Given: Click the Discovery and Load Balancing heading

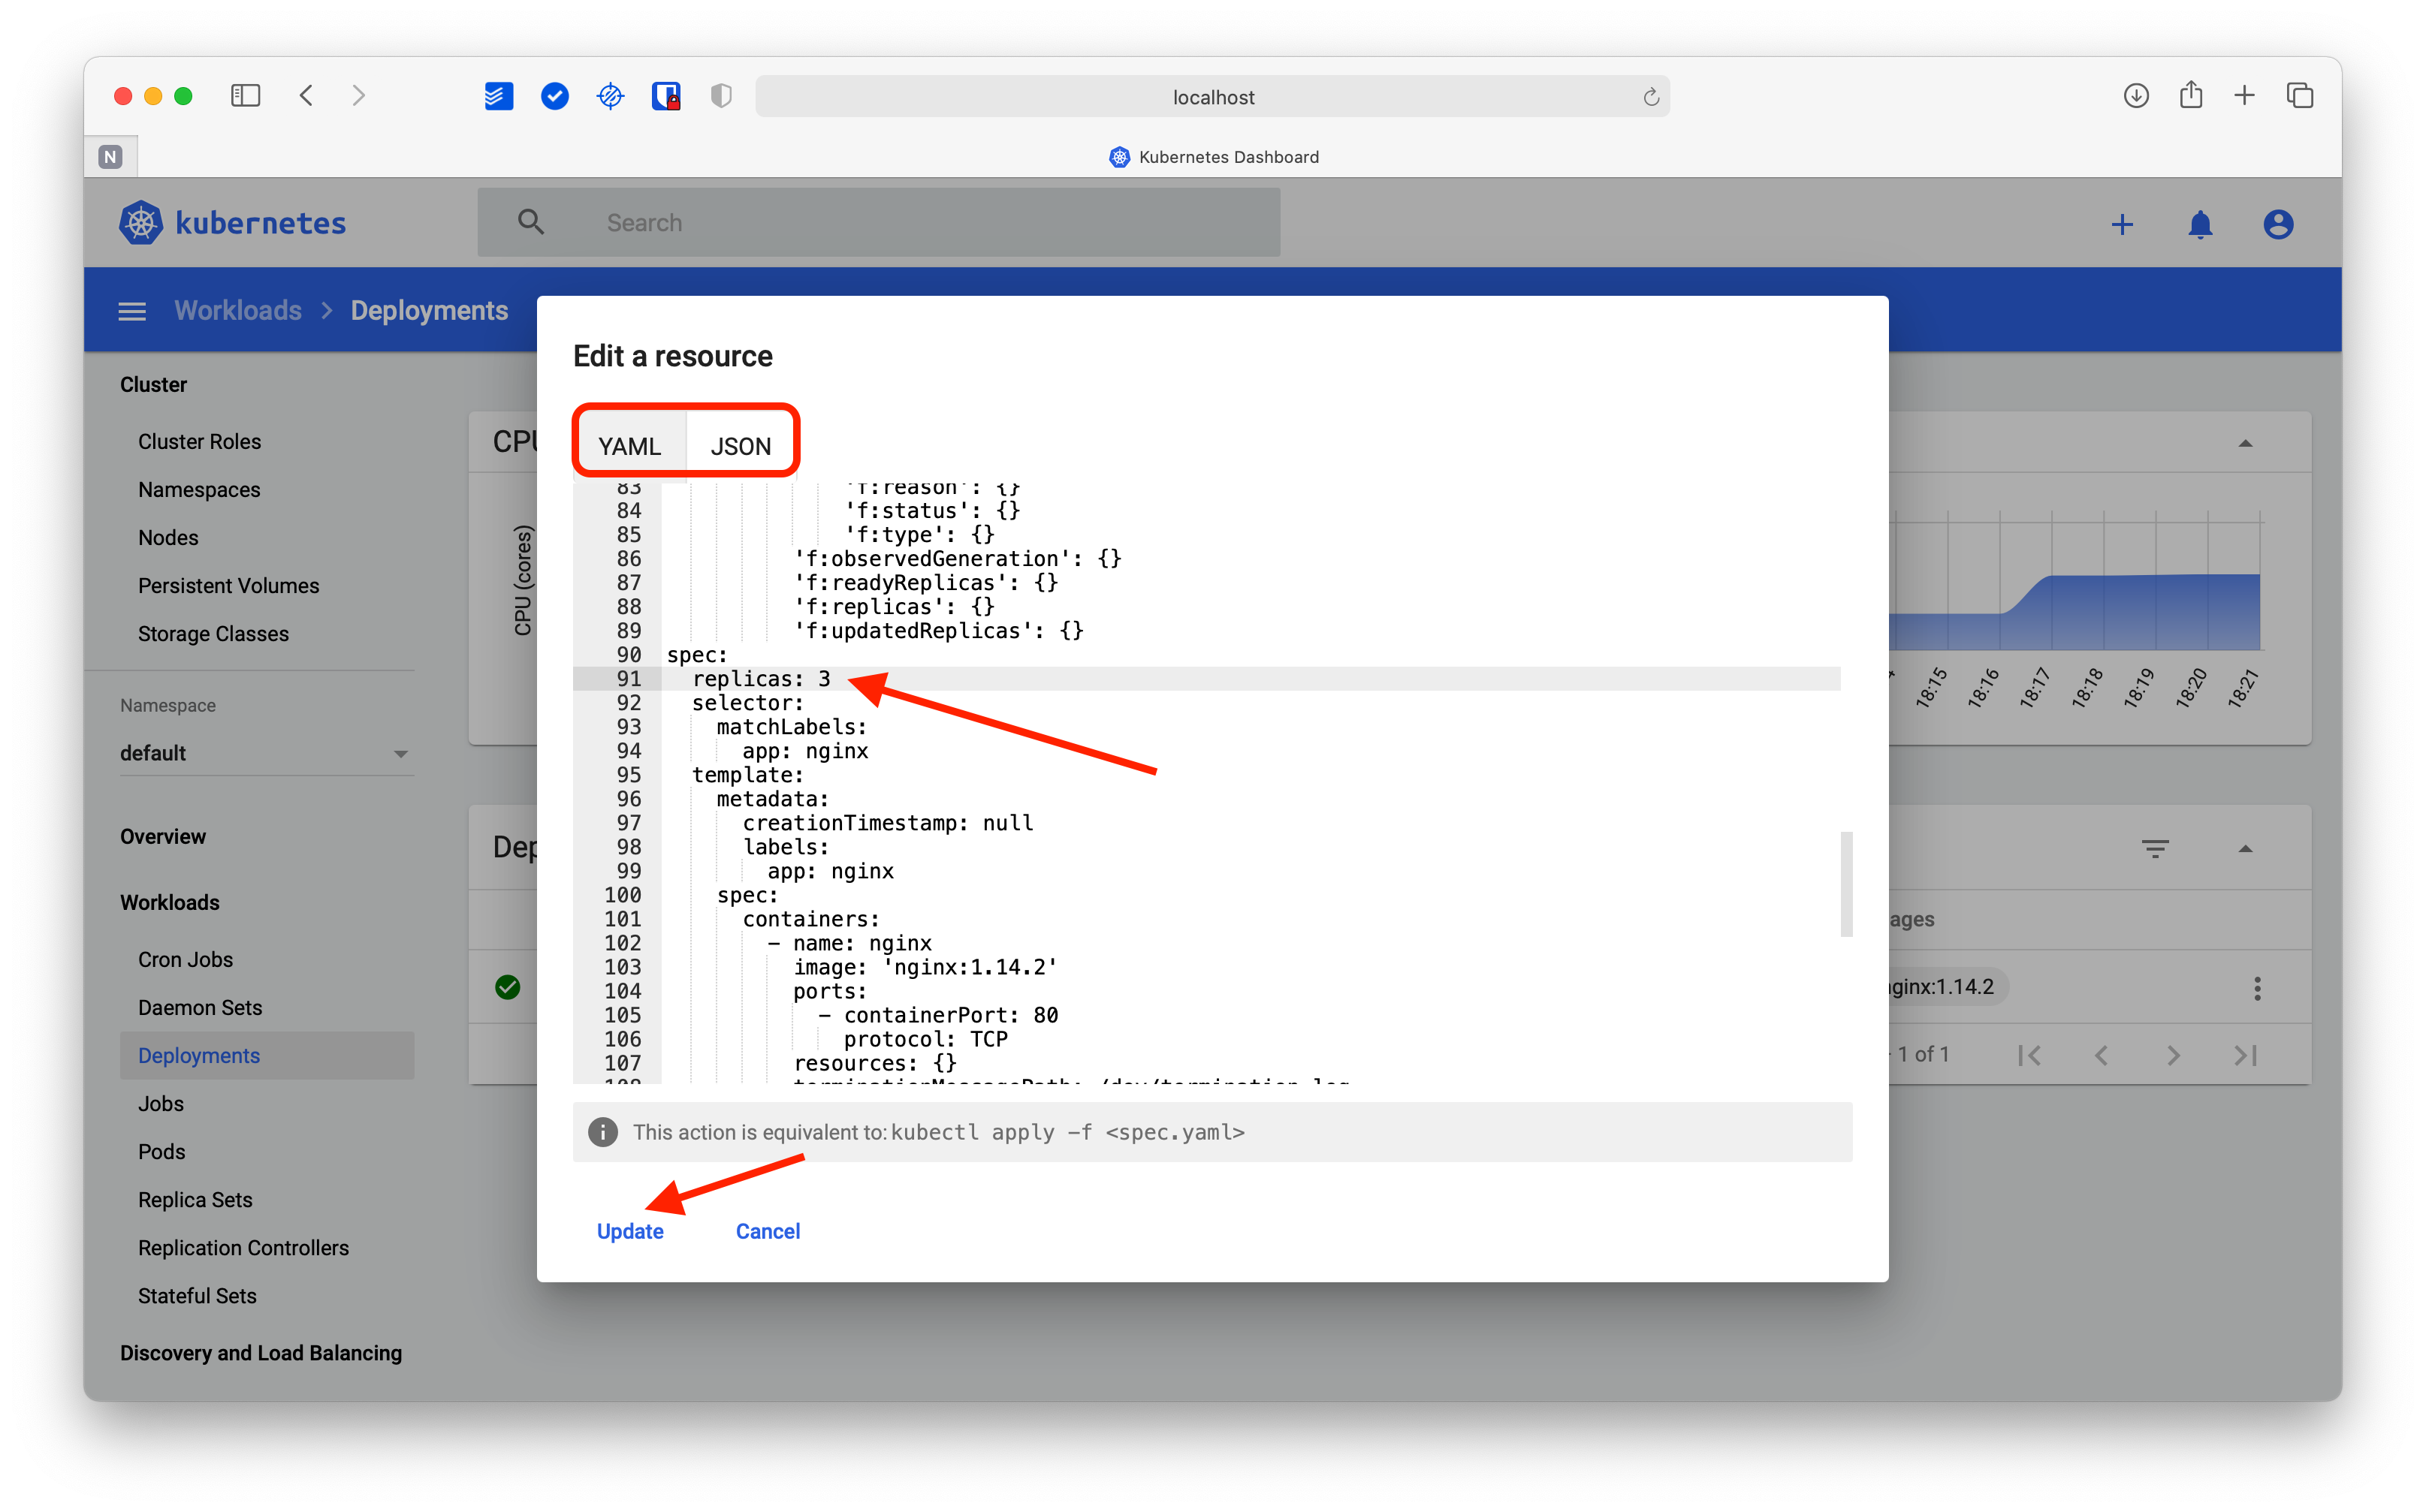Looking at the screenshot, I should [261, 1352].
